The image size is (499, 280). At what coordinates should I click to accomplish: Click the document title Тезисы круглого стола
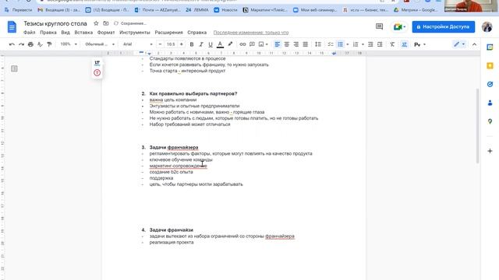point(55,23)
